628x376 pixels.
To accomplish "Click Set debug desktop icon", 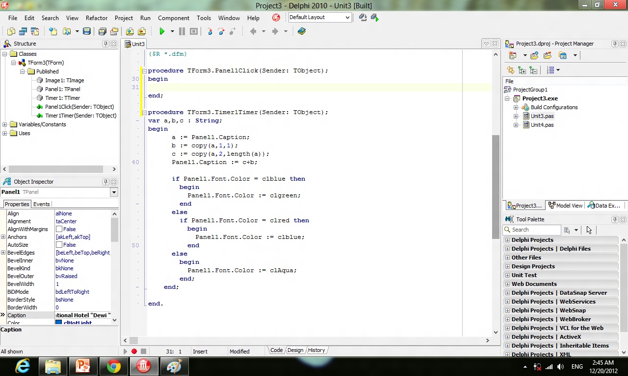I will 374,18.
